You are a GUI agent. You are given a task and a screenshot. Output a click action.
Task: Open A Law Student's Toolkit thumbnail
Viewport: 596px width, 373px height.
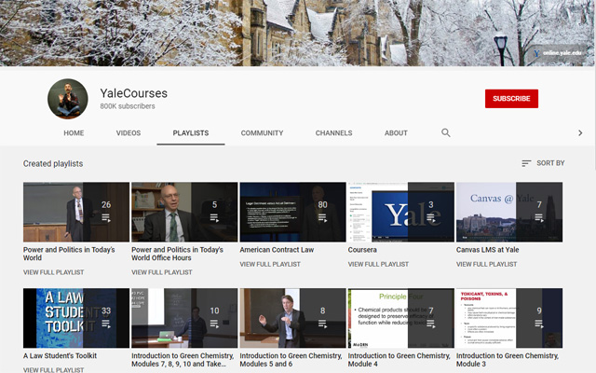(76, 318)
